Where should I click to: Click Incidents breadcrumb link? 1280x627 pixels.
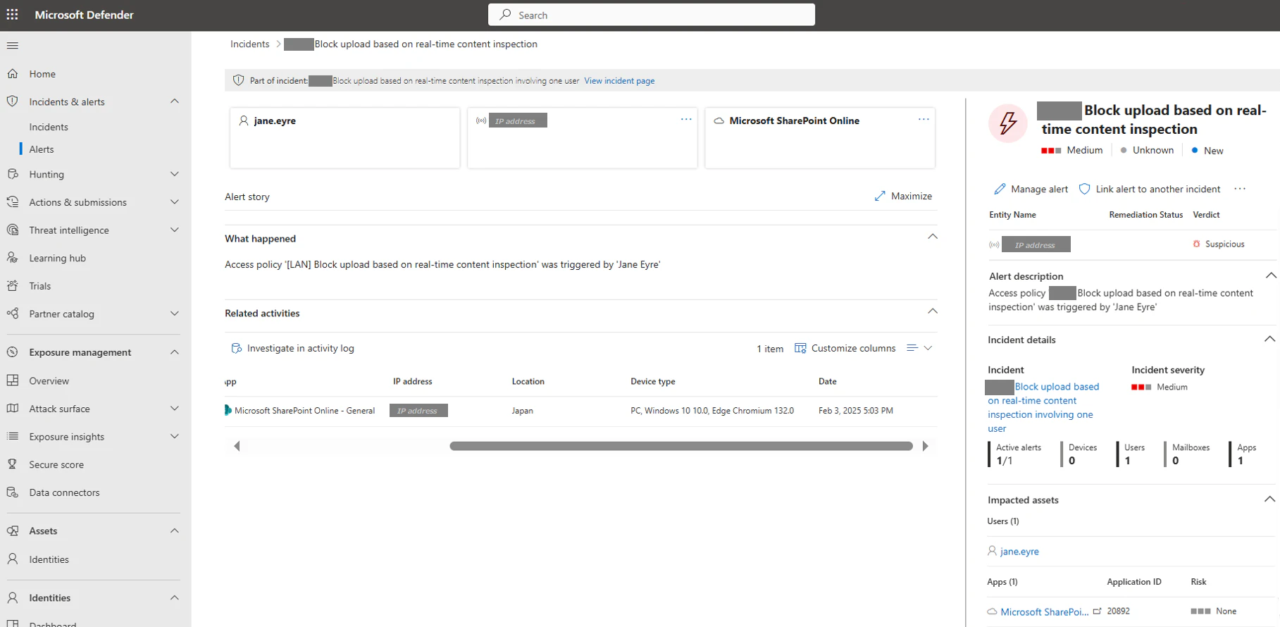click(x=249, y=44)
